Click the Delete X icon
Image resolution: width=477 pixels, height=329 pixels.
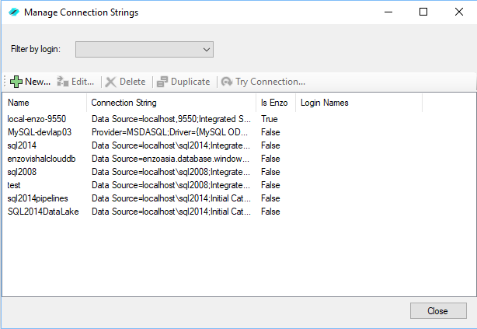point(111,82)
